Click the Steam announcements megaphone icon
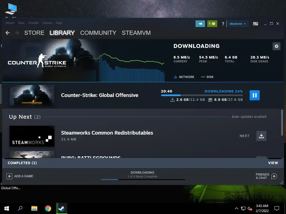This screenshot has height=214, width=286. [200, 24]
